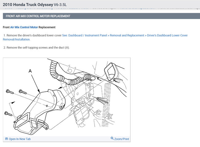Follow the Air Mix Control Motor link
The width and height of the screenshot is (200, 147).
click(24, 27)
